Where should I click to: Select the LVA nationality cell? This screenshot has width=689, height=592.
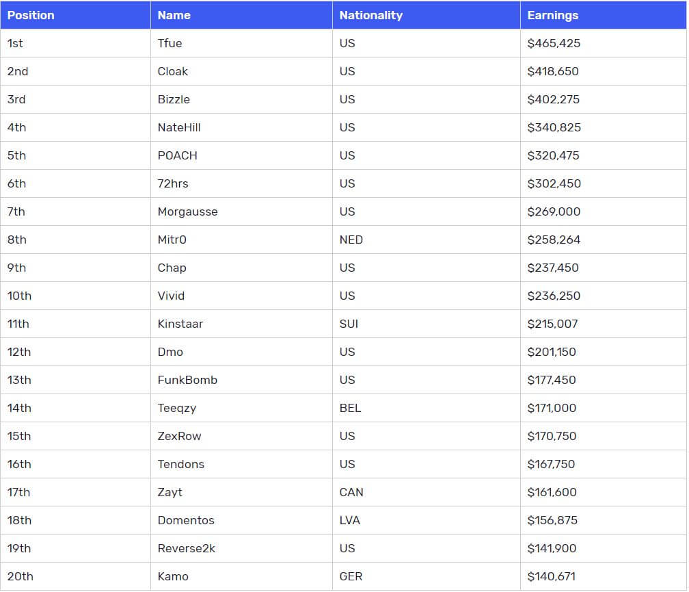click(349, 520)
